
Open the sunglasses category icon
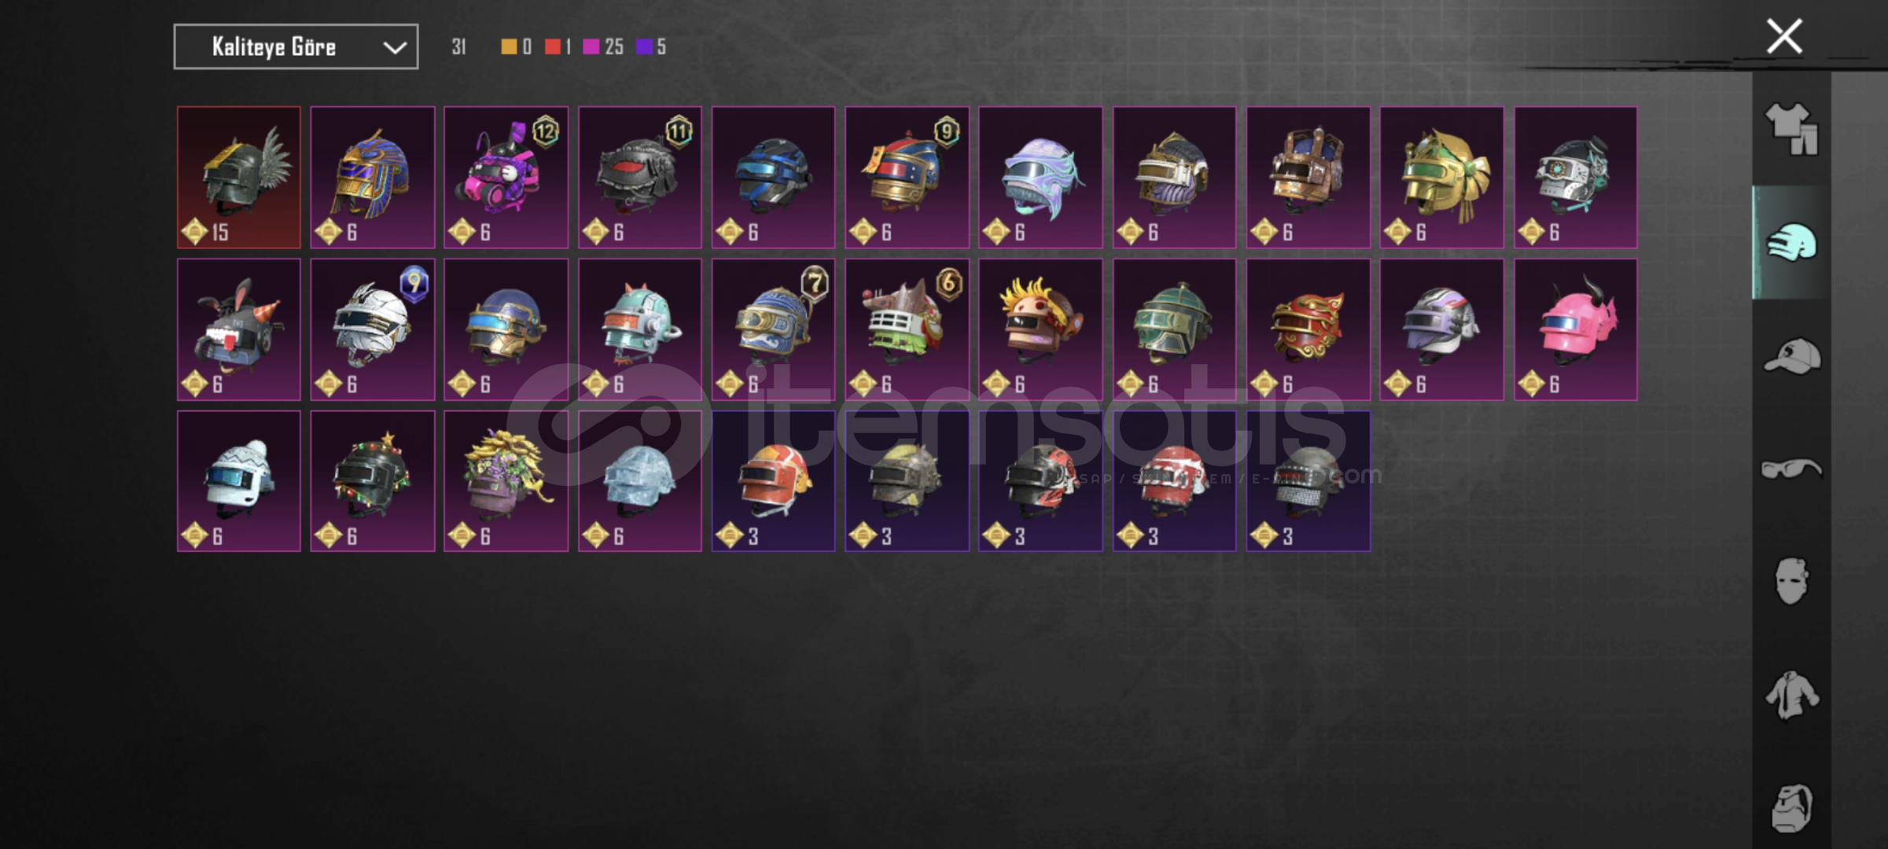click(x=1792, y=469)
